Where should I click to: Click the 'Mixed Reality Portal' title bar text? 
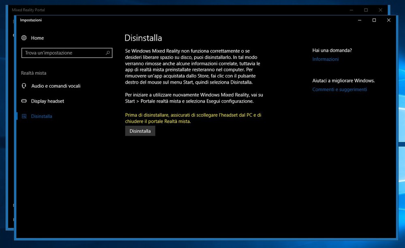(x=28, y=10)
